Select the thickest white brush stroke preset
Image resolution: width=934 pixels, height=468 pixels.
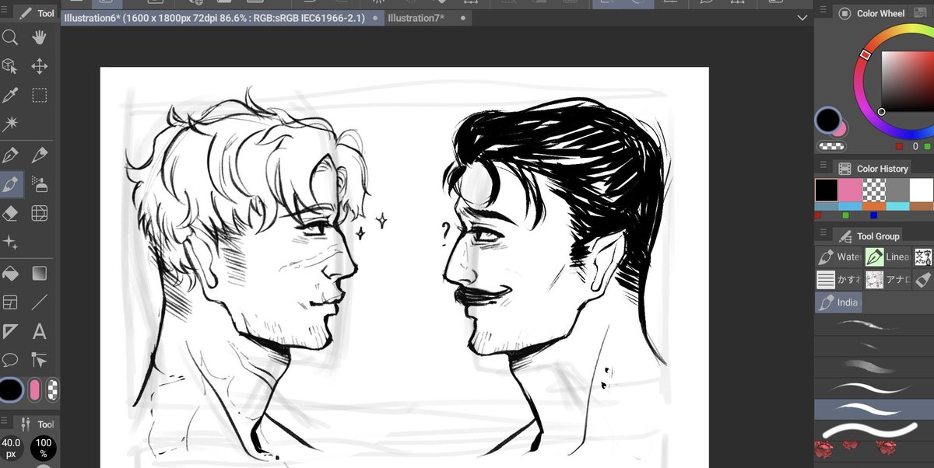tap(874, 430)
